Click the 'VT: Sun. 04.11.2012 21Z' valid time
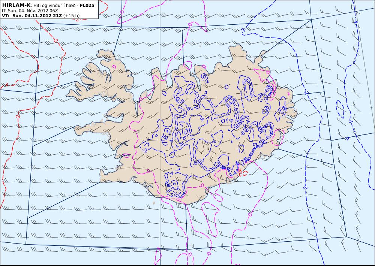This screenshot has width=375, height=266. point(32,16)
